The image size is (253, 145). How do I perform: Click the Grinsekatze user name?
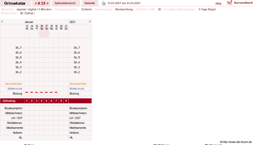click(x=15, y=3)
